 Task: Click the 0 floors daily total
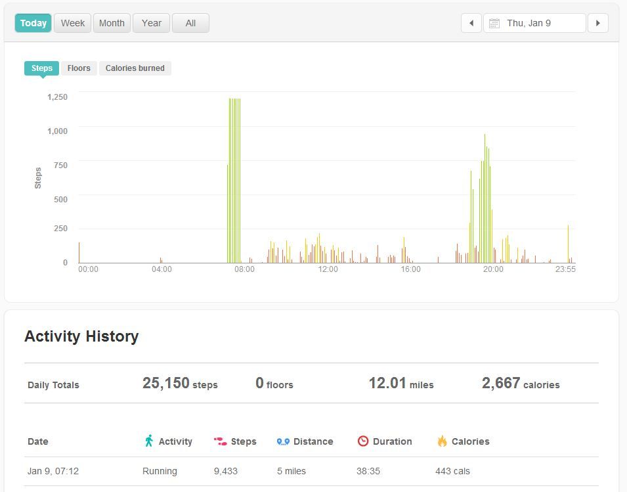pyautogui.click(x=274, y=383)
